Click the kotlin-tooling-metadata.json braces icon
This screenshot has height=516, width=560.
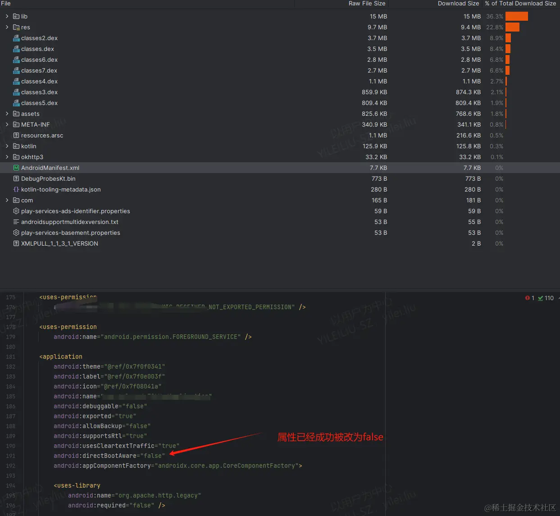point(16,189)
